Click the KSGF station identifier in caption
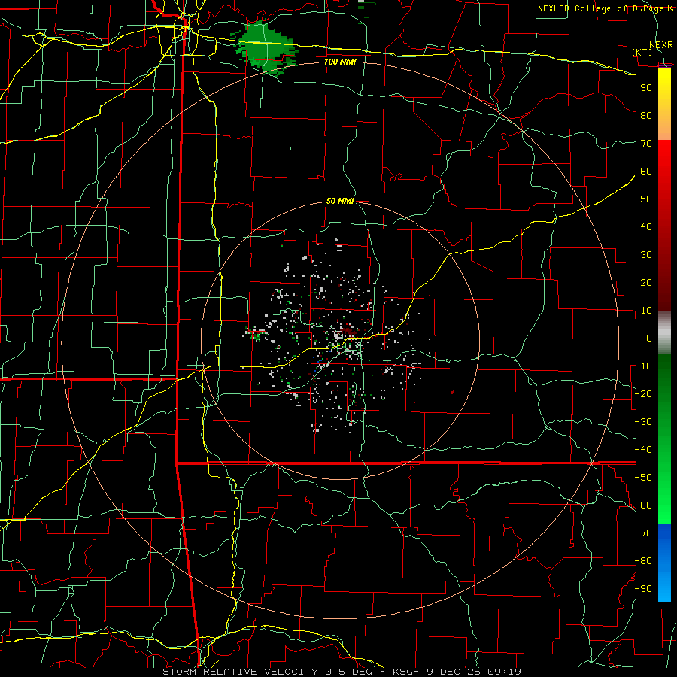Screen dimensions: 677x677 pos(406,672)
